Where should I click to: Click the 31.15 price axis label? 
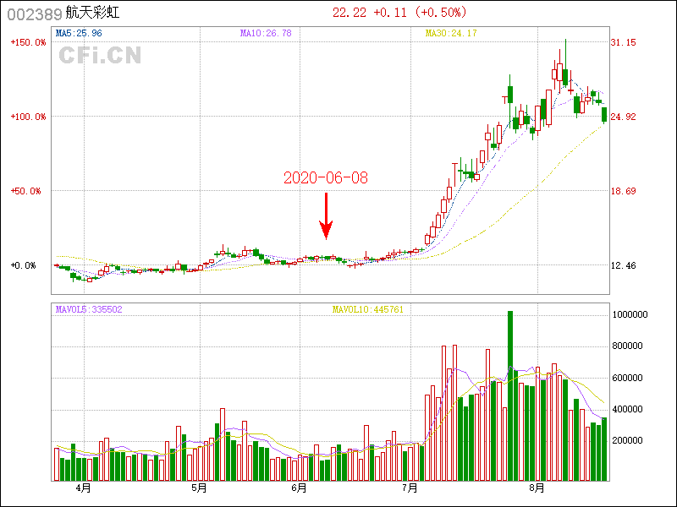(624, 42)
